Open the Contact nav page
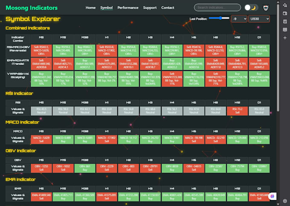Viewport: 290px width, 206px height. tap(168, 8)
